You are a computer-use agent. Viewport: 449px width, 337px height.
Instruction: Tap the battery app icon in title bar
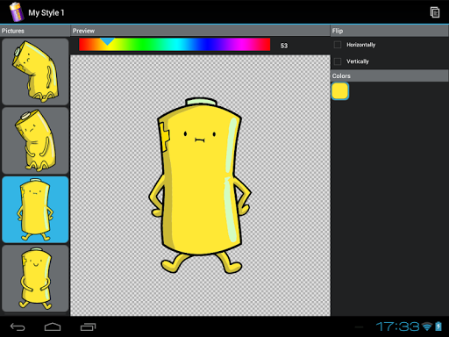click(x=17, y=11)
